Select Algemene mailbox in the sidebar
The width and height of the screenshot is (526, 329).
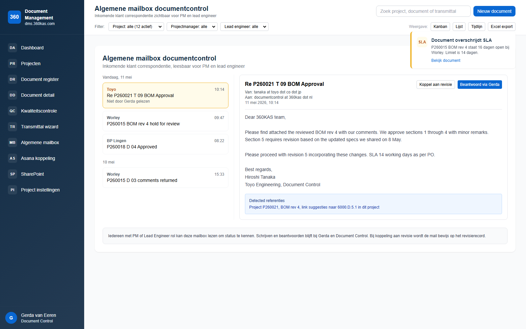pos(42,142)
